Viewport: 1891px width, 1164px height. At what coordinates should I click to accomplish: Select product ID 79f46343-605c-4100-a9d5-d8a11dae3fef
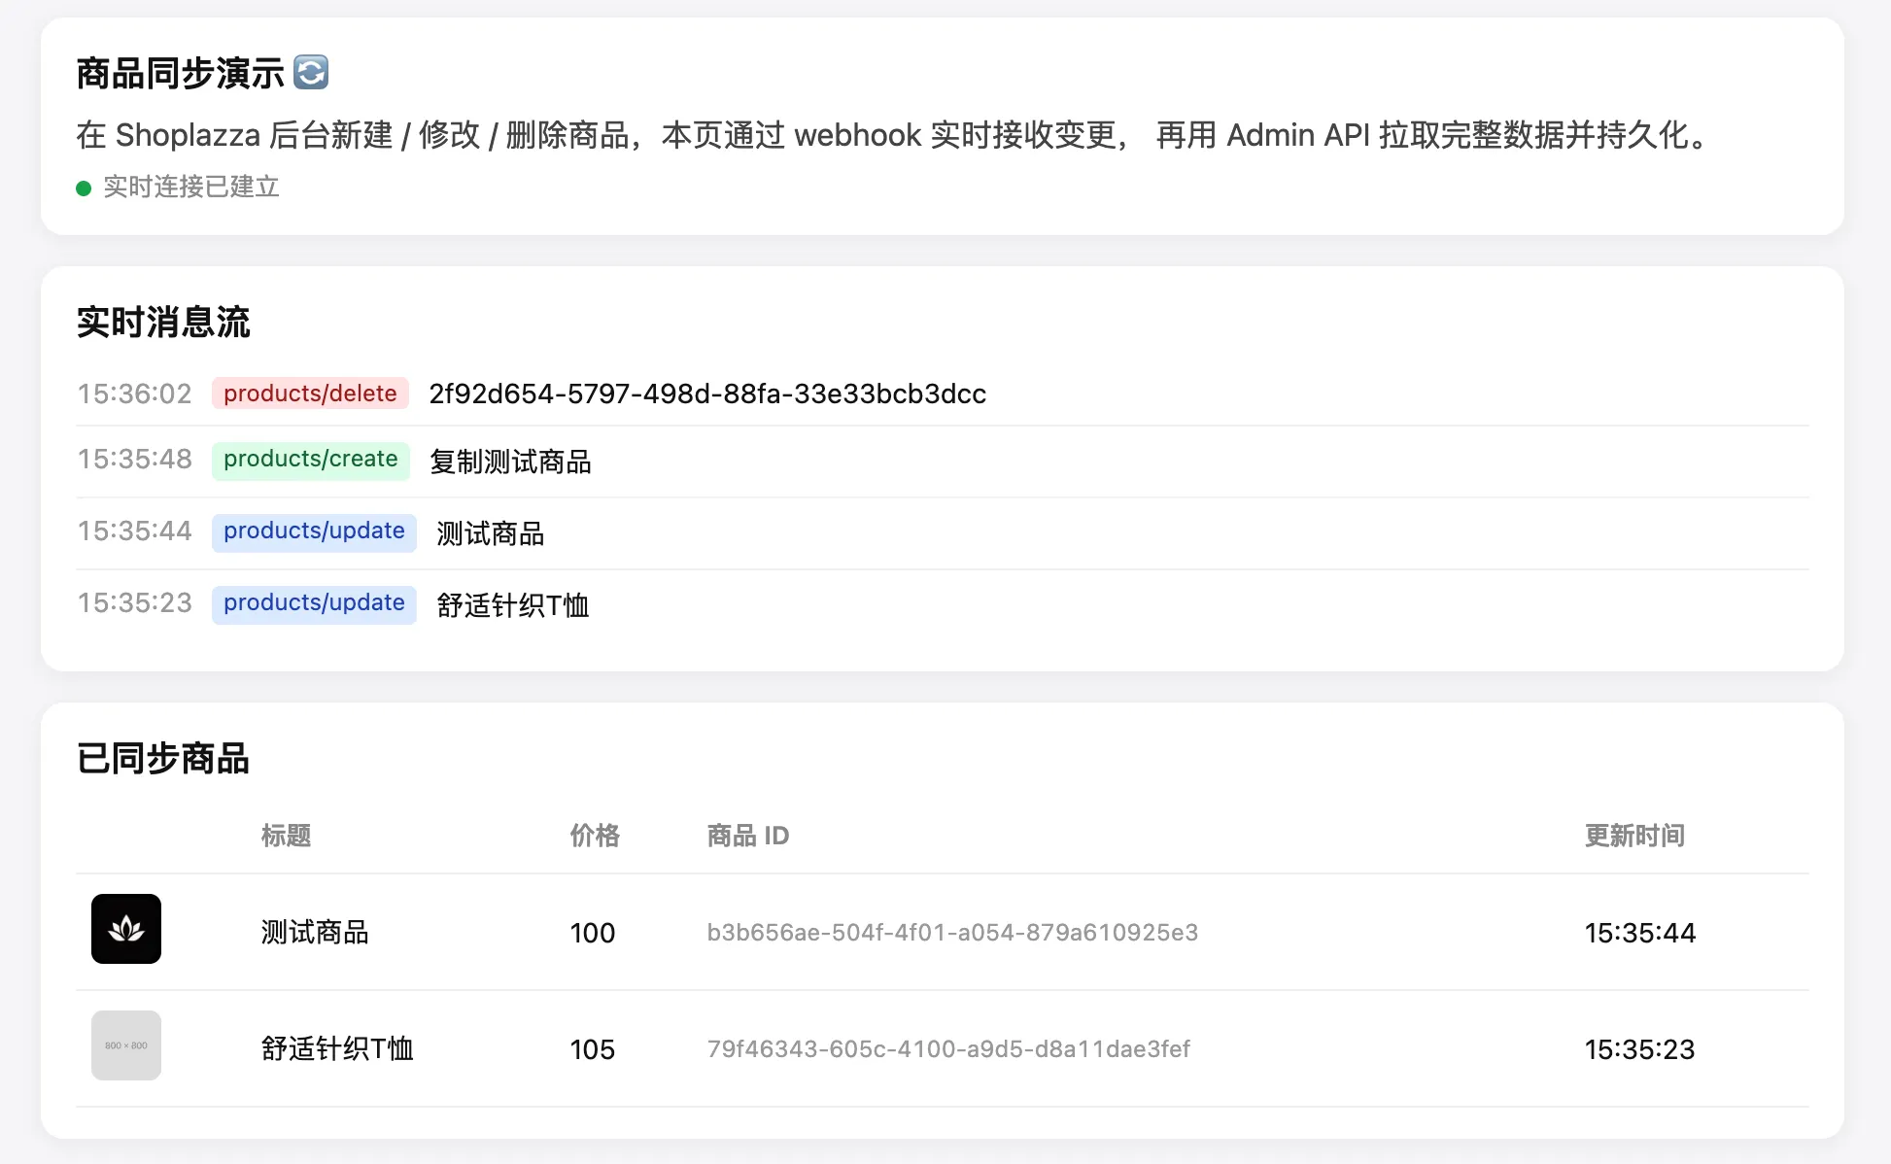pos(948,1049)
